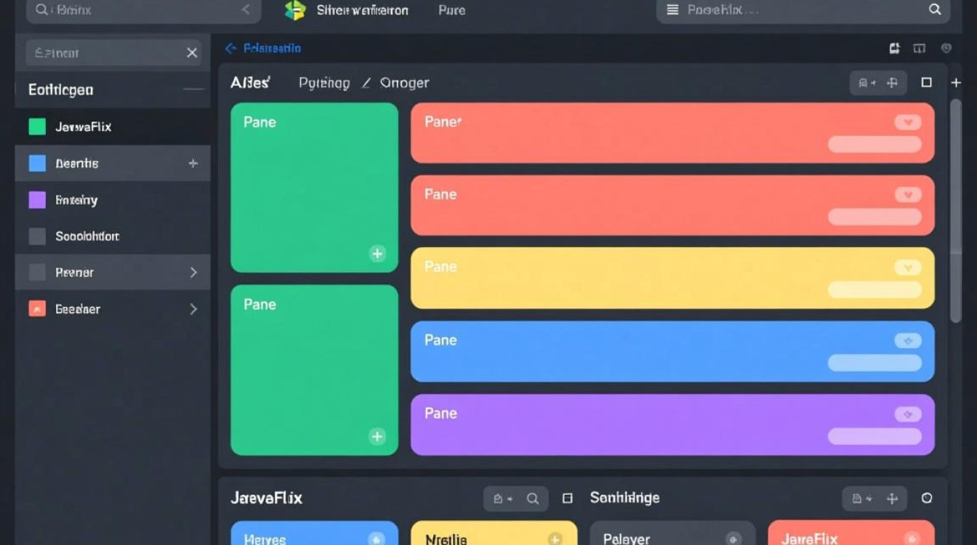
Task: Switch to the Pure tab in the top bar
Action: [451, 10]
